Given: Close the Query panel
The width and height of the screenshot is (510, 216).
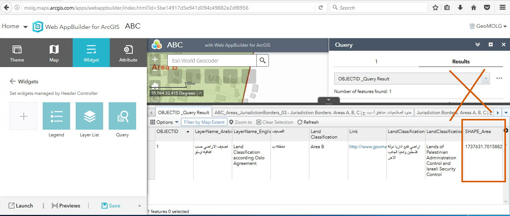Looking at the screenshot, I should 503,44.
